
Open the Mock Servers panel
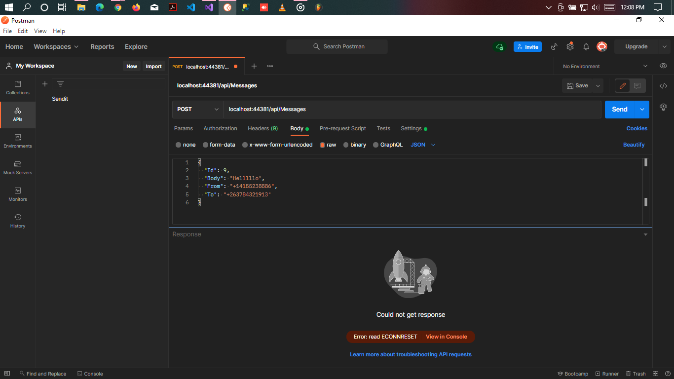17,168
